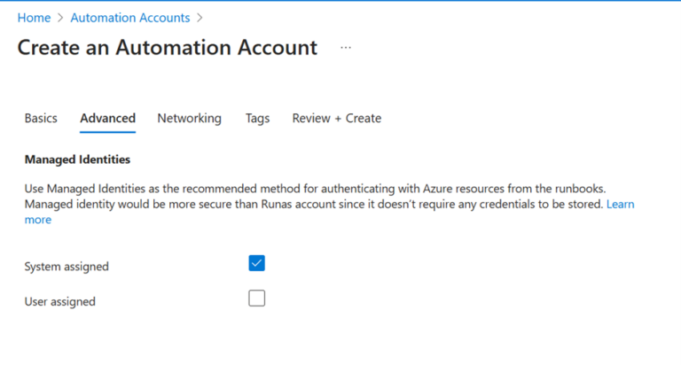681x365 pixels.
Task: Open the Learn more link
Action: pyautogui.click(x=620, y=204)
